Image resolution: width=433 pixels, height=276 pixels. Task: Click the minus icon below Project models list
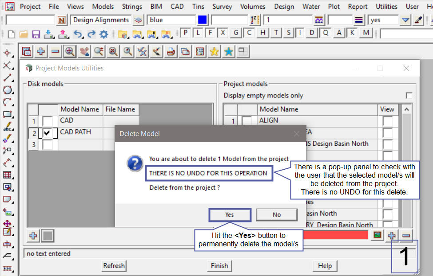pos(407,235)
